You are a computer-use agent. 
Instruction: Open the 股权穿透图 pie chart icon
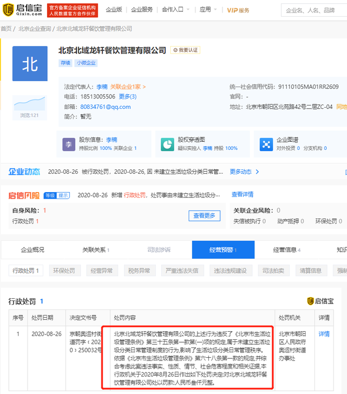pos(167,144)
